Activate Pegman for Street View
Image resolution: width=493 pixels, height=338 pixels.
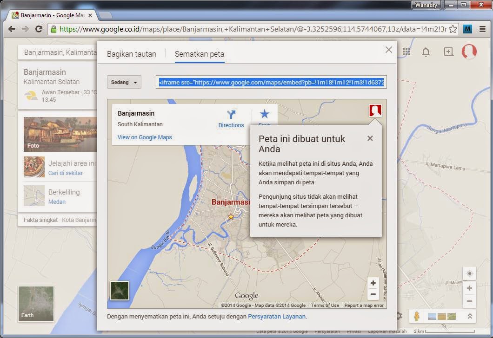pyautogui.click(x=417, y=316)
